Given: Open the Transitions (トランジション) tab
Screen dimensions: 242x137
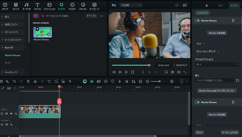Looking at the screenshot, I should coord(49,7).
